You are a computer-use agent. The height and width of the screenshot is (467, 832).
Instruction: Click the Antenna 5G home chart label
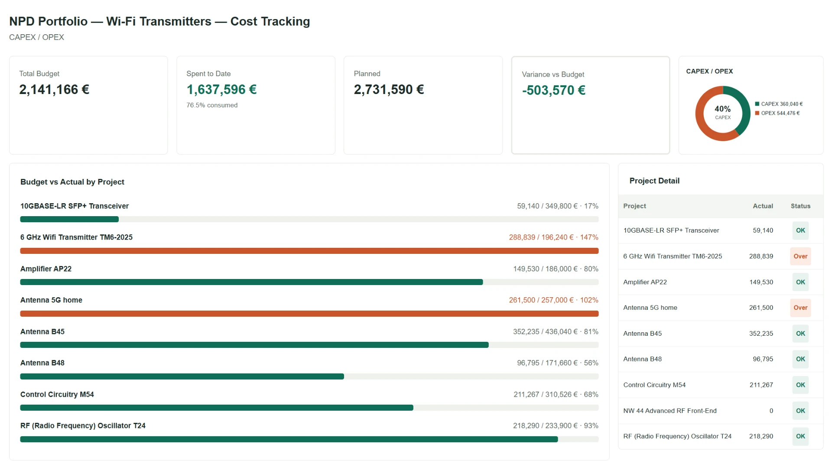tap(51, 300)
